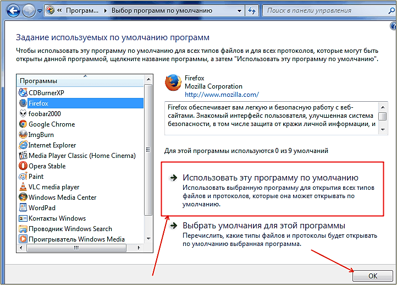Click the Internet Explorer icon

point(23,145)
